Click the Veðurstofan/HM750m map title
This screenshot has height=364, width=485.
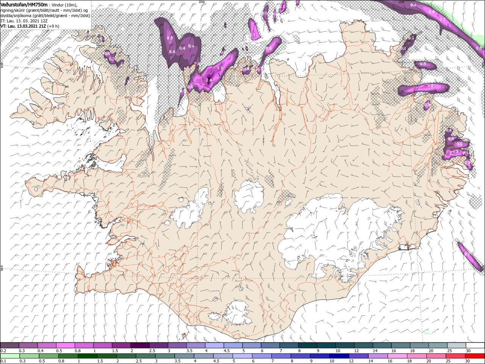tap(24, 4)
